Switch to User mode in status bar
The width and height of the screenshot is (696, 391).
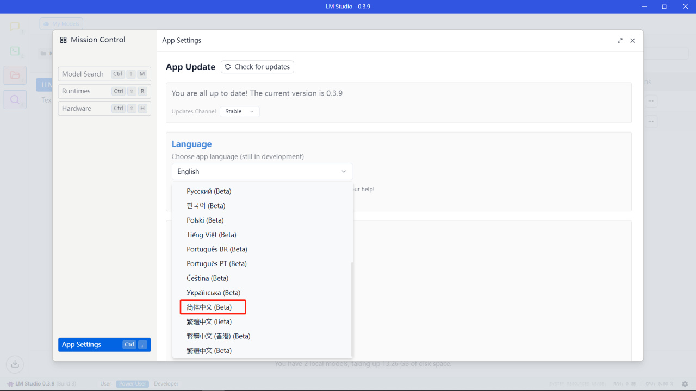tap(106, 384)
